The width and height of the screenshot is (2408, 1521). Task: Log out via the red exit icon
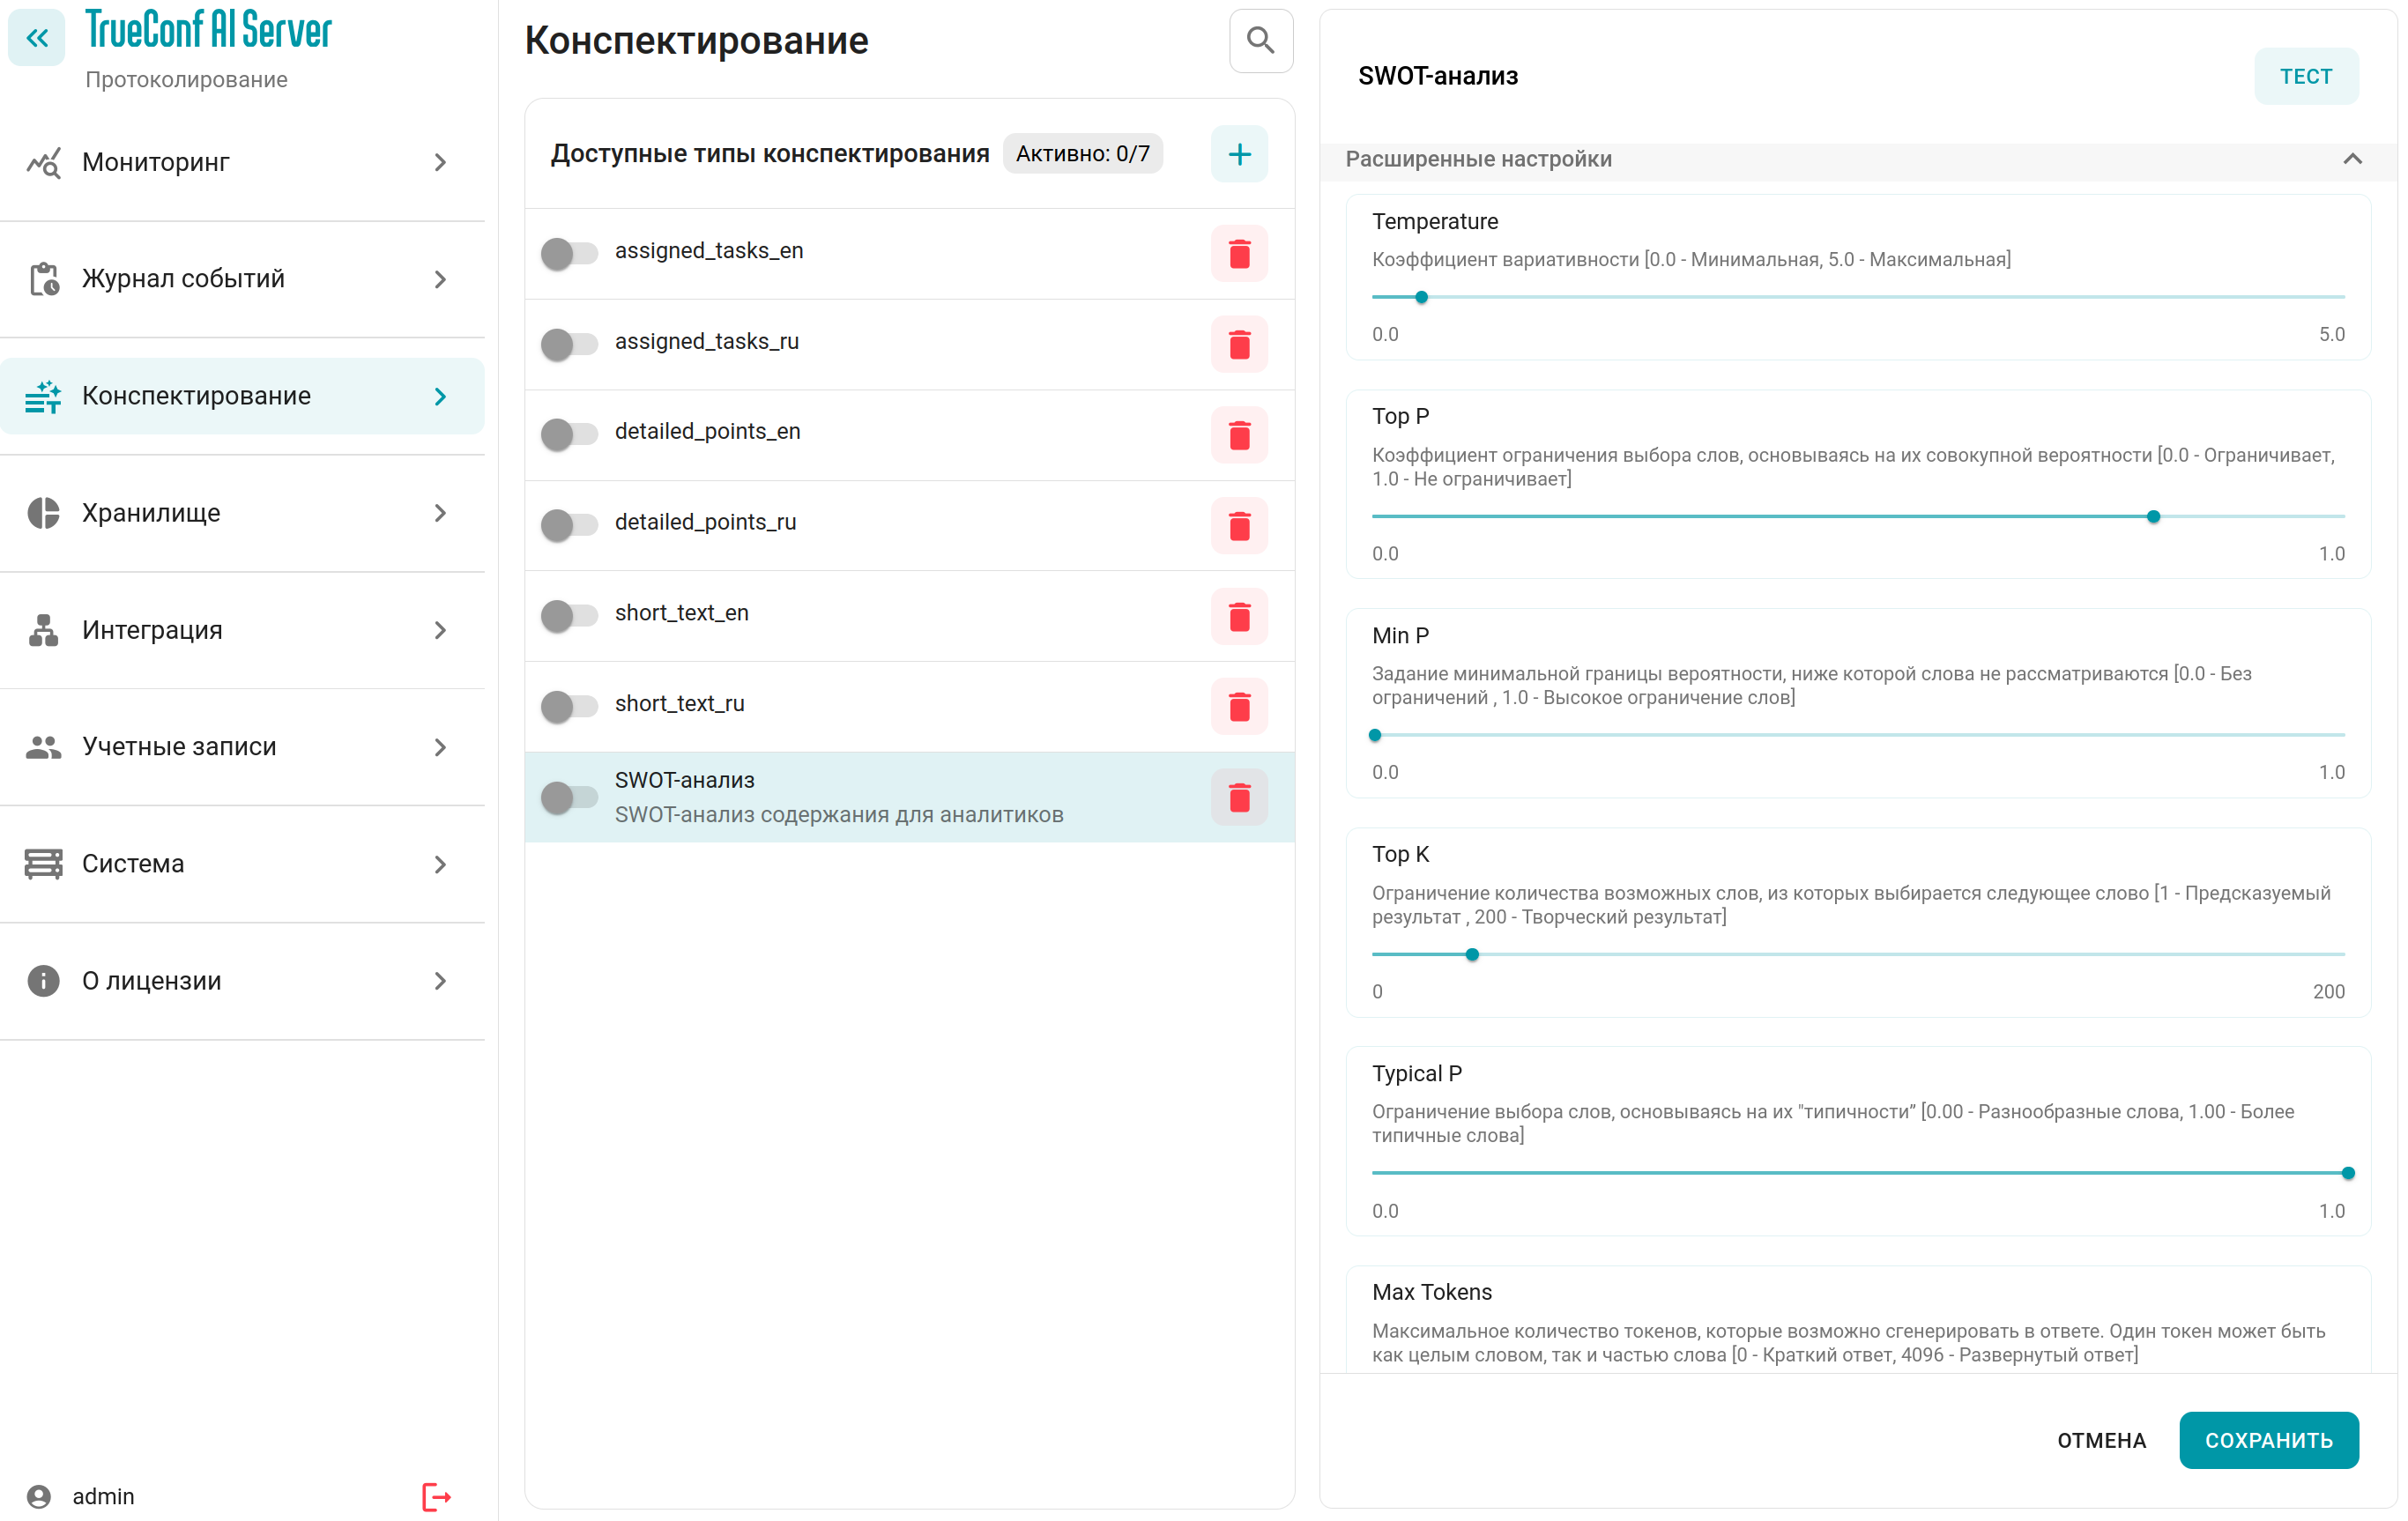435,1496
